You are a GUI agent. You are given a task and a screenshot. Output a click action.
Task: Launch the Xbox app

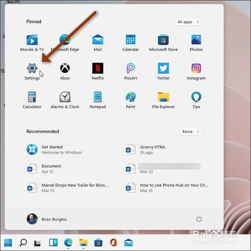[65, 71]
